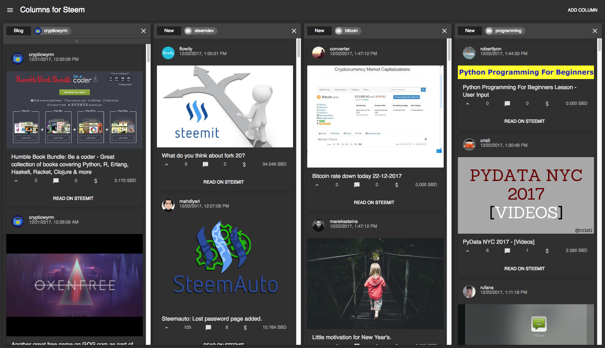
Task: Click ADD COLUMN button top right
Action: click(x=582, y=9)
